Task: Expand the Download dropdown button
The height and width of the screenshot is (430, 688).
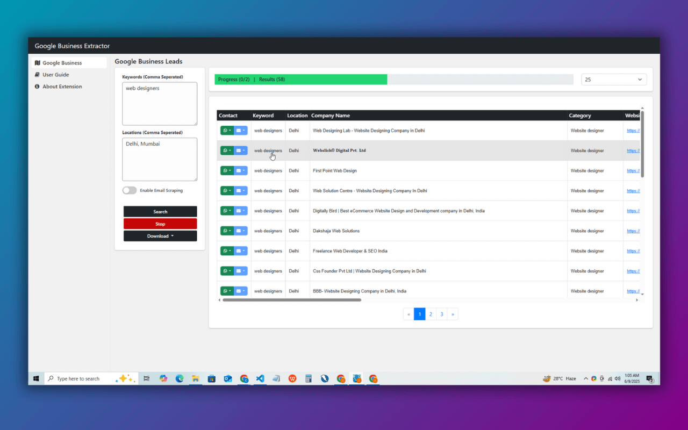Action: coord(160,236)
